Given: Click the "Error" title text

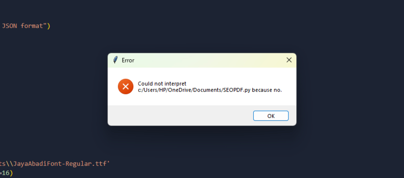Looking at the screenshot, I should [x=128, y=60].
